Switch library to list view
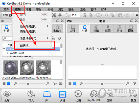139x103 pixels. tap(4, 83)
